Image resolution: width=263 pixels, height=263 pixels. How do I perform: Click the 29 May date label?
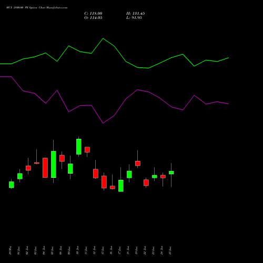tap(10, 250)
